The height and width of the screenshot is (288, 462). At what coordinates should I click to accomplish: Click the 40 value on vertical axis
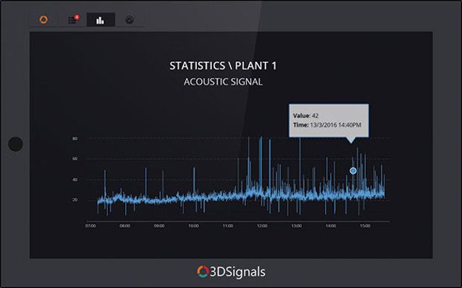(74, 180)
